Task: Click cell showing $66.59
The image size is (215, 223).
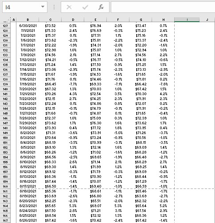Action: 141,186
